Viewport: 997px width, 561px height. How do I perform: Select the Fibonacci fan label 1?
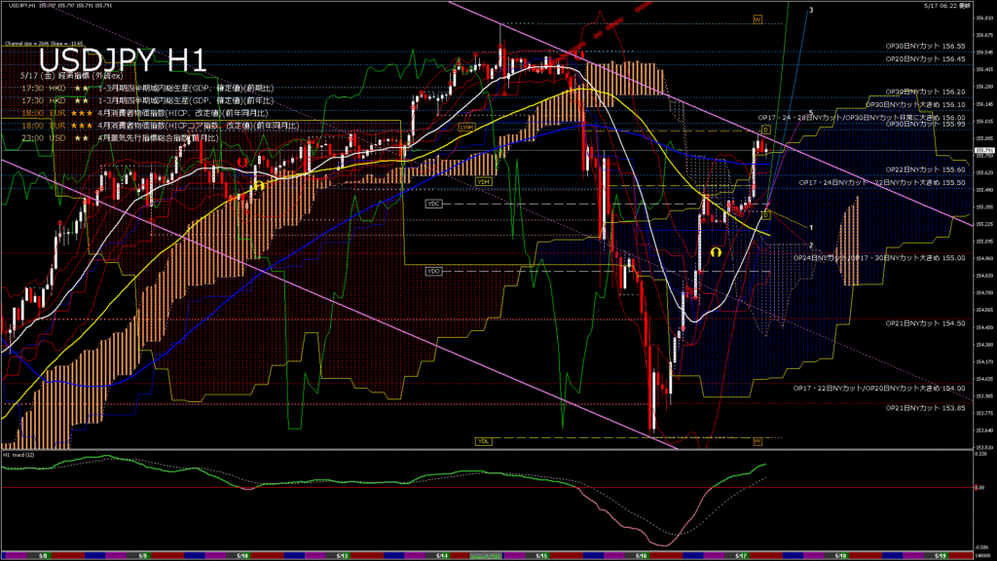811,227
